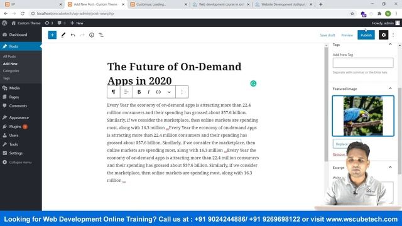The width and height of the screenshot is (402, 226).
Task: Open browser extensions puzzle icon
Action: 379,14
